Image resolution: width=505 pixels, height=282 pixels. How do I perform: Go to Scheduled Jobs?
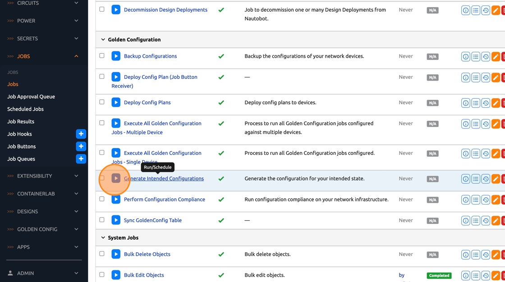point(25,109)
